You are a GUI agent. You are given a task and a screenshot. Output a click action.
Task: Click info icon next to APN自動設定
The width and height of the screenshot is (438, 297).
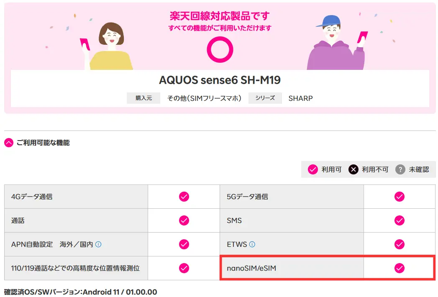click(x=98, y=244)
